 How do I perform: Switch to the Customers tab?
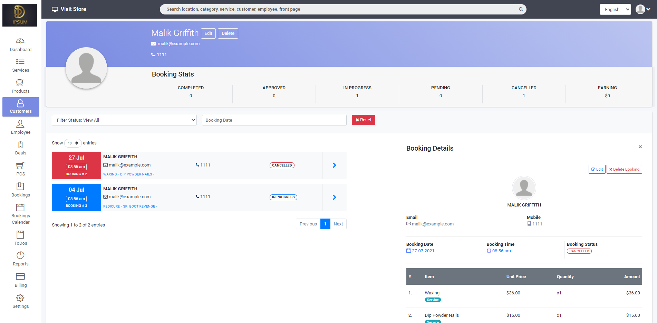pos(20,107)
